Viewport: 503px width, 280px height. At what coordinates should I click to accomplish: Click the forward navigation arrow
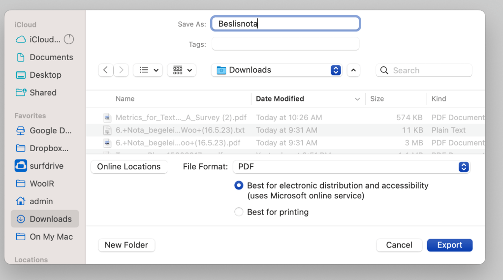pyautogui.click(x=121, y=70)
